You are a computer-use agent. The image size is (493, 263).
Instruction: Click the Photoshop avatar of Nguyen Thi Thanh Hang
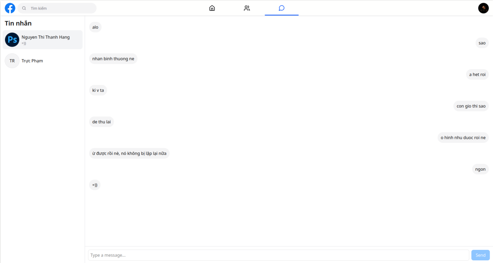[x=12, y=40]
